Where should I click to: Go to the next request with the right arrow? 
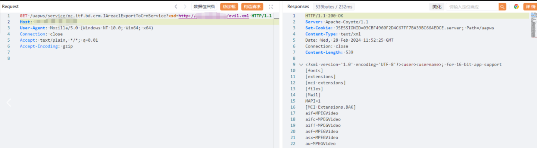(x=185, y=7)
